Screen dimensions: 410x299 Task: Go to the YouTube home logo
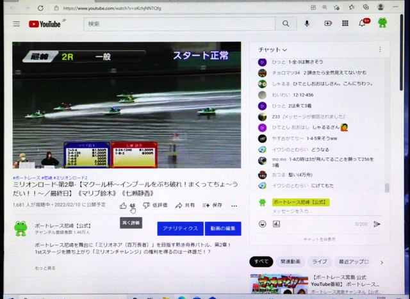coord(45,24)
